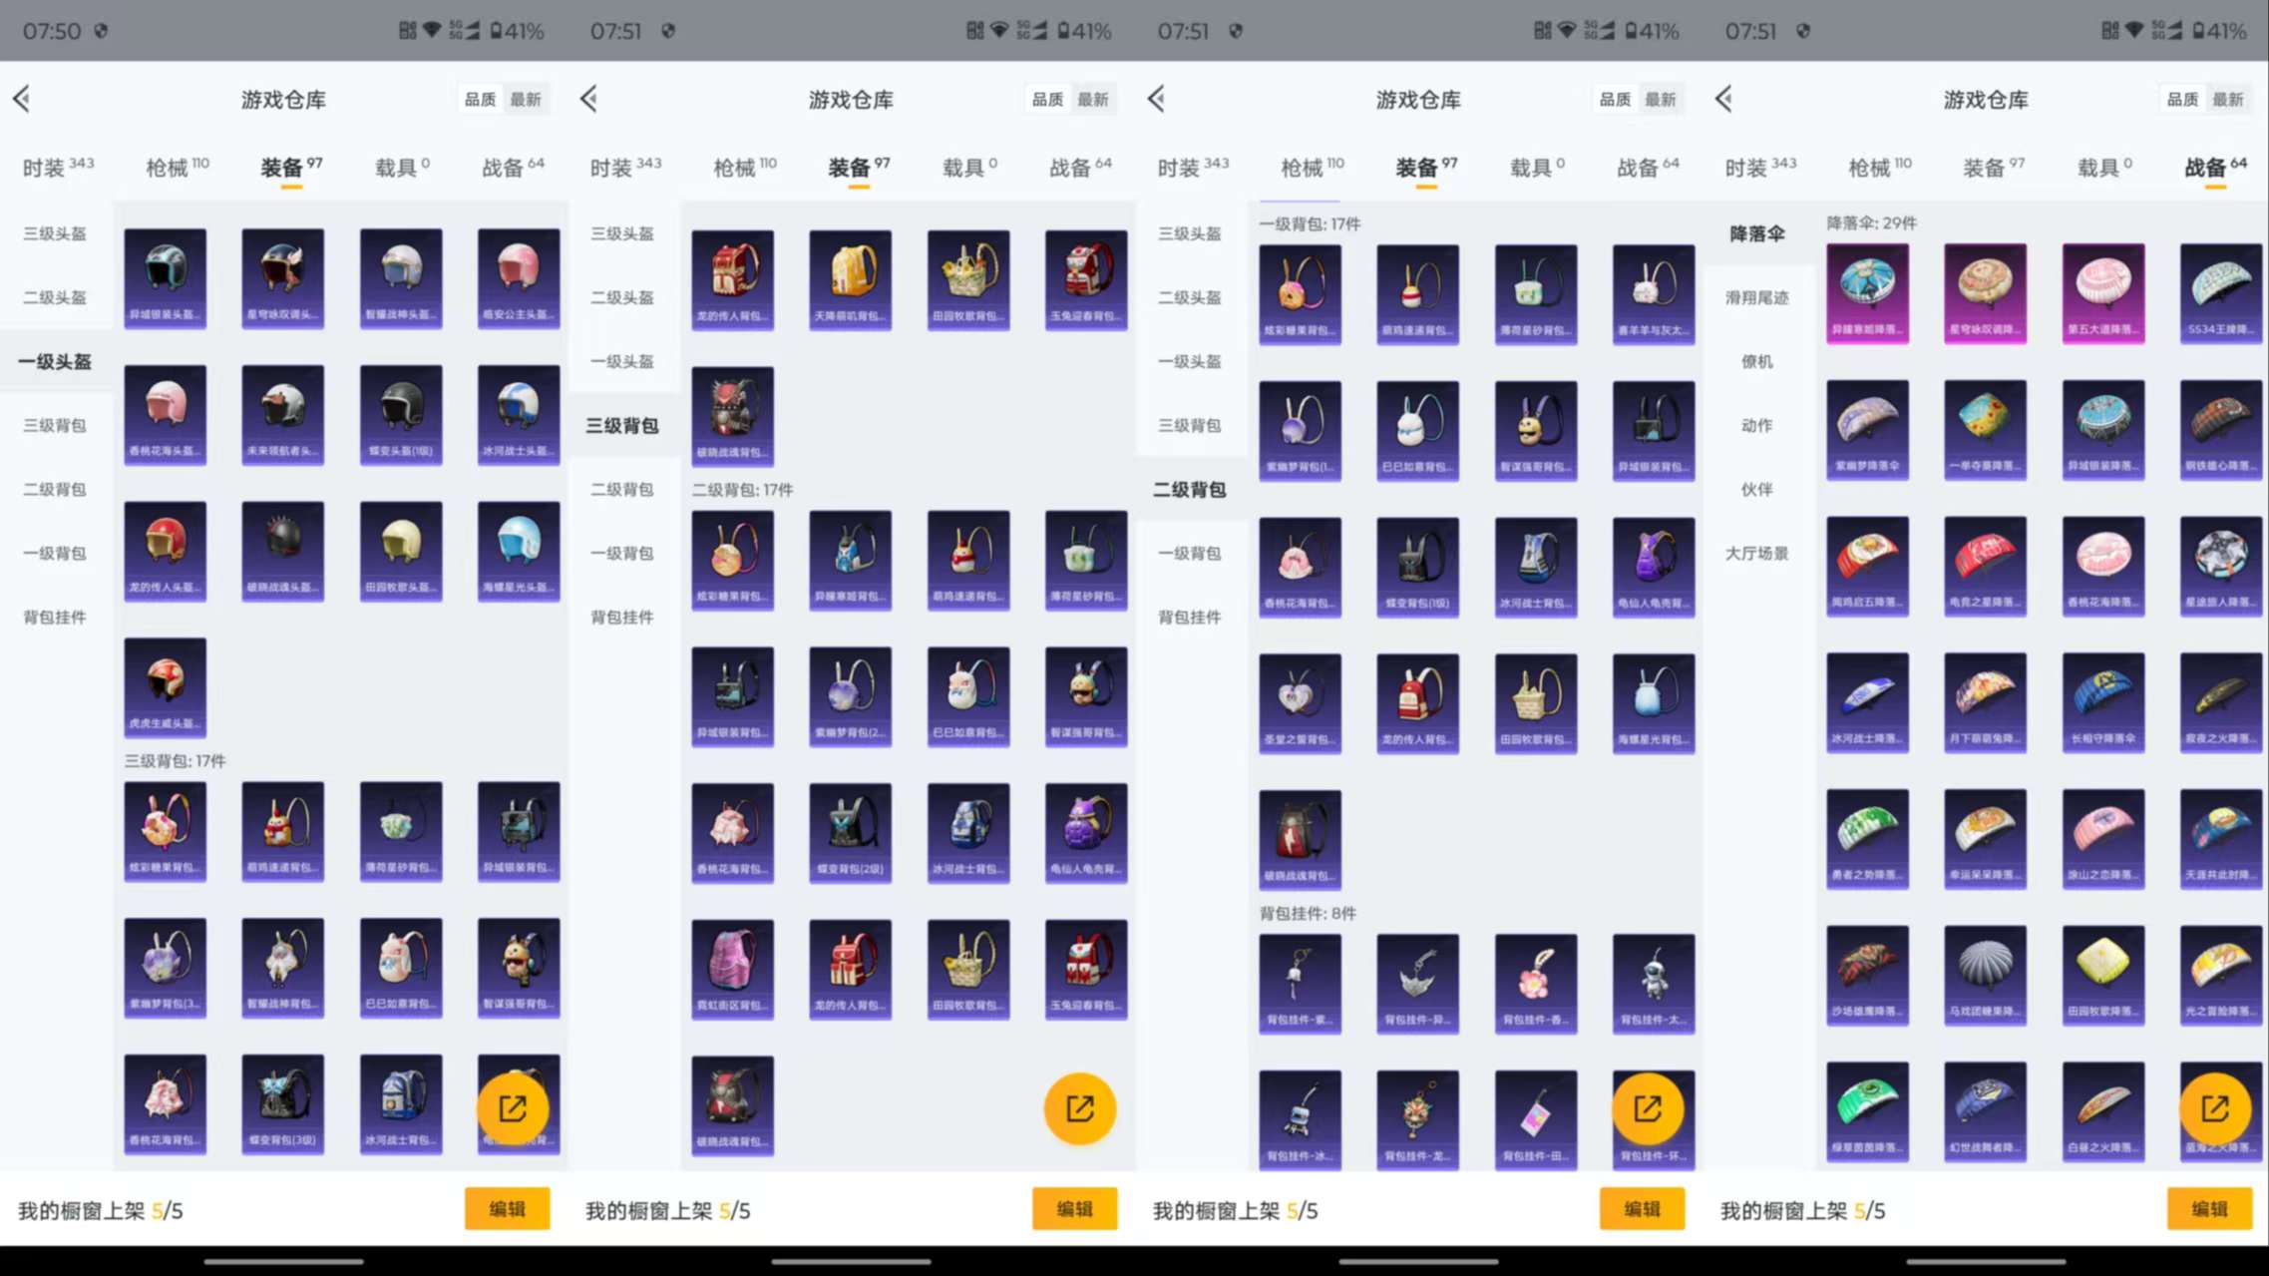Screen dimensions: 2269x1276
Task: Switch sorting to 品质 on the parachute page
Action: [2184, 99]
